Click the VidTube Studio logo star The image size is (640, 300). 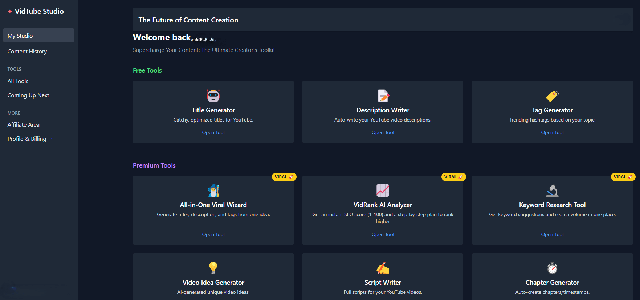(10, 11)
